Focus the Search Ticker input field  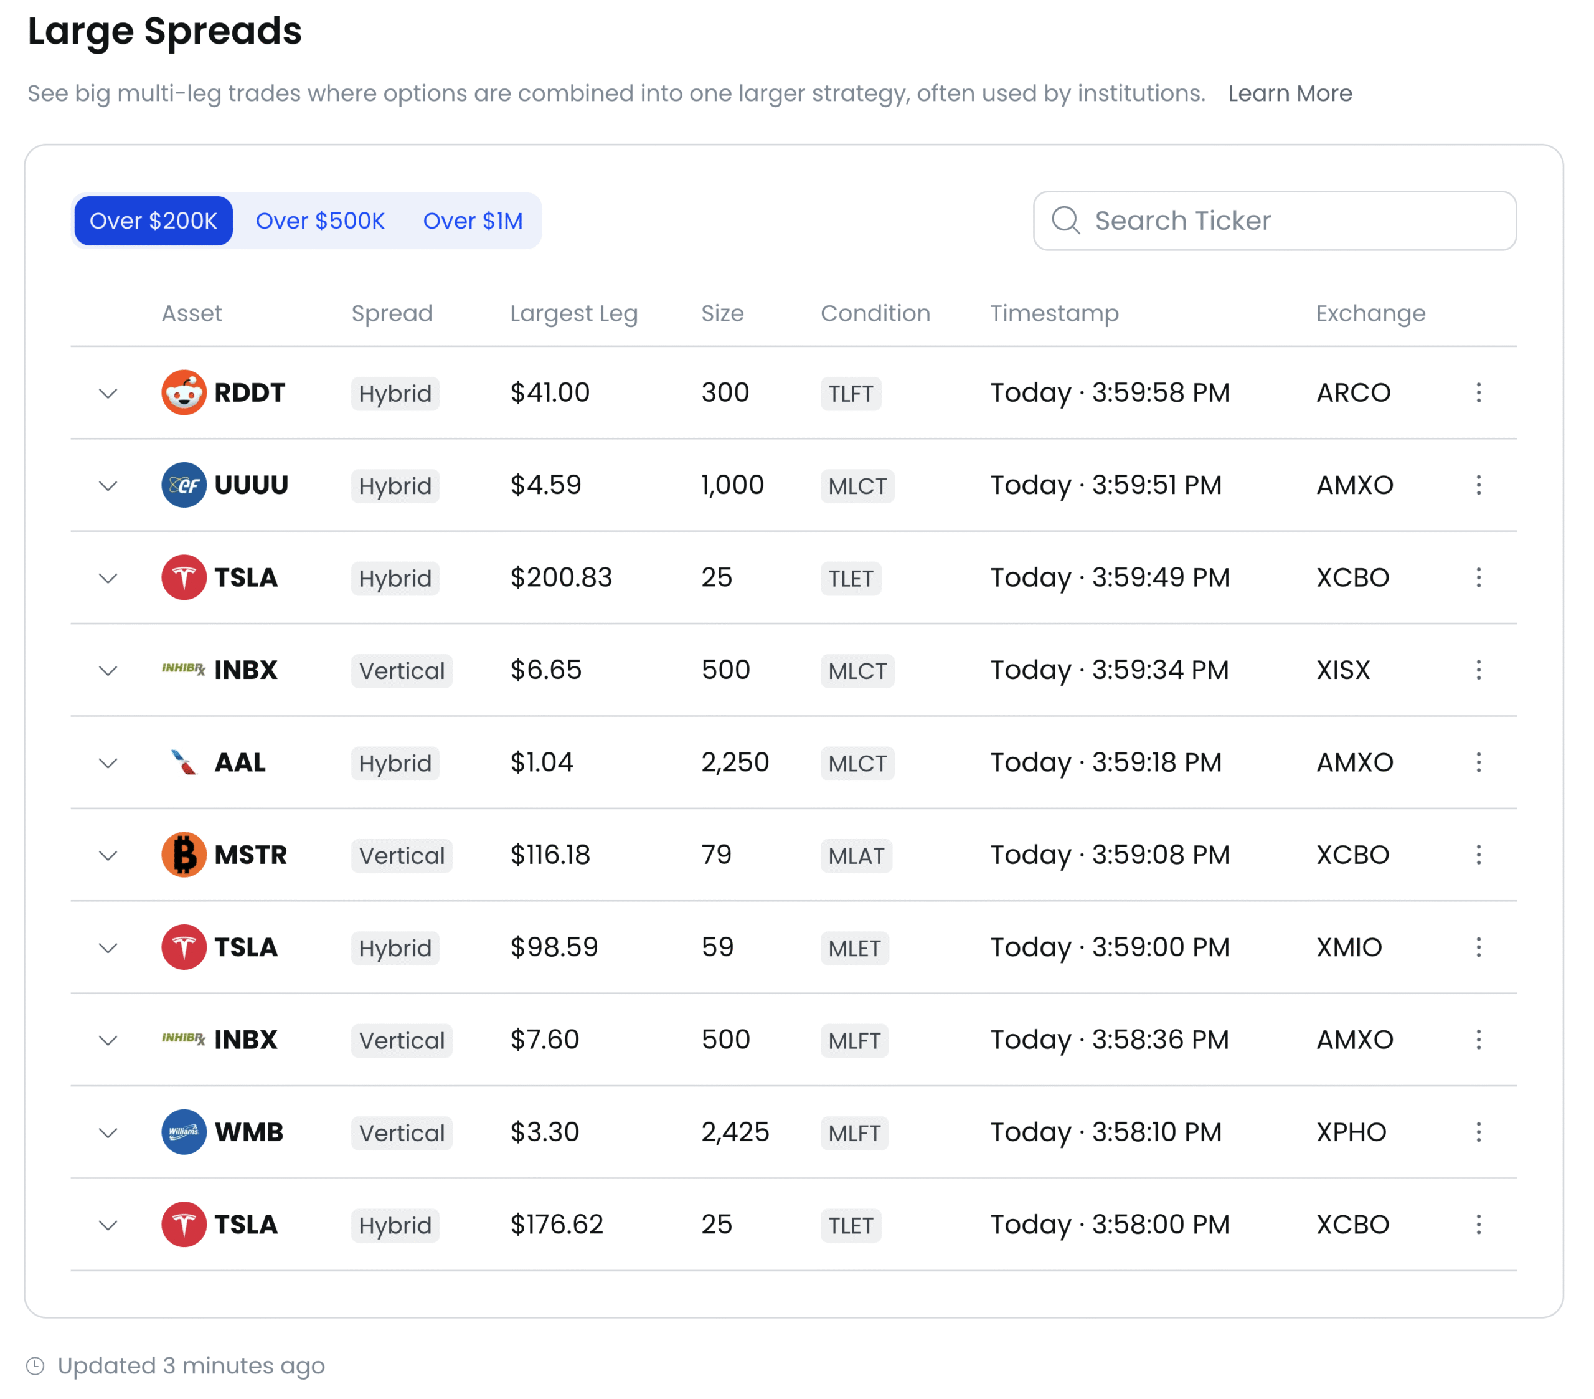[1295, 221]
